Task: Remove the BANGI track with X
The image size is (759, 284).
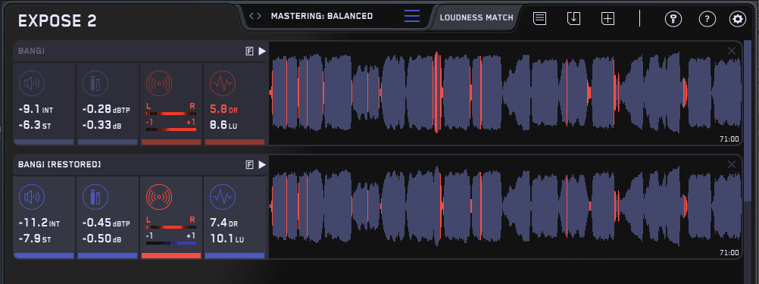Action: [x=732, y=51]
